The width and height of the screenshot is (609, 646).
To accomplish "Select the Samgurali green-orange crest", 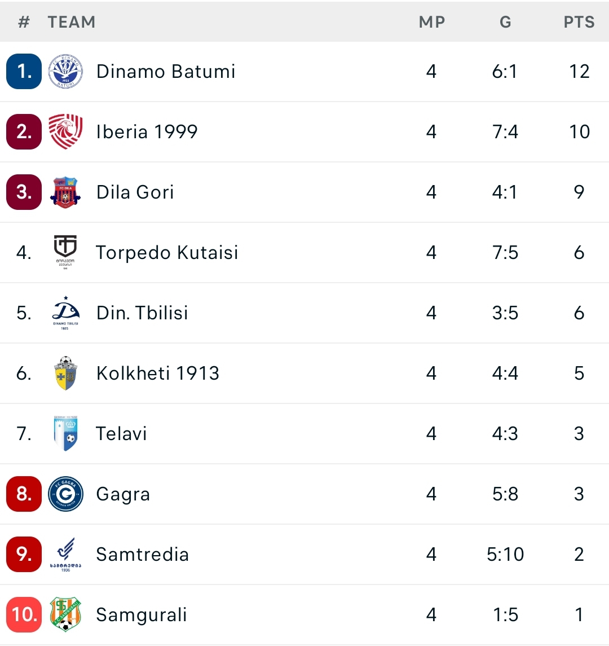I will [65, 614].
